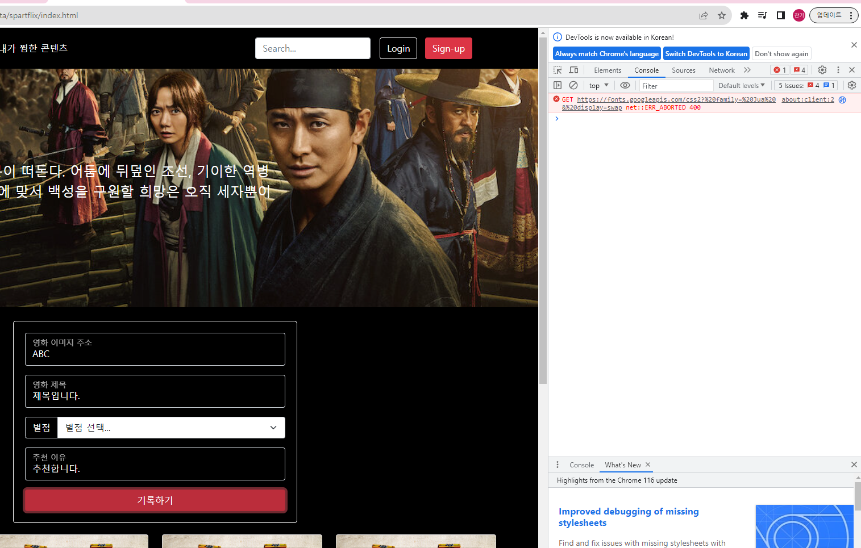The height and width of the screenshot is (548, 861).
Task: Open the DevTools customize three-dot menu
Action: pos(838,70)
